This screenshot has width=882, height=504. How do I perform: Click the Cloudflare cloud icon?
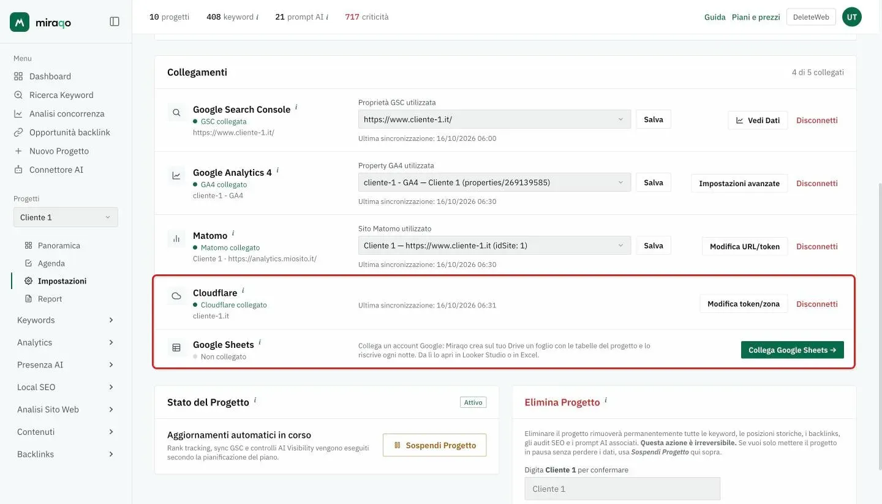(x=176, y=296)
